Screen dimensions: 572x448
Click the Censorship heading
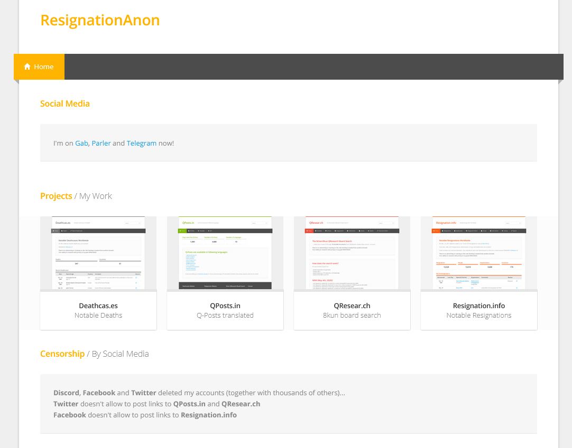point(62,354)
